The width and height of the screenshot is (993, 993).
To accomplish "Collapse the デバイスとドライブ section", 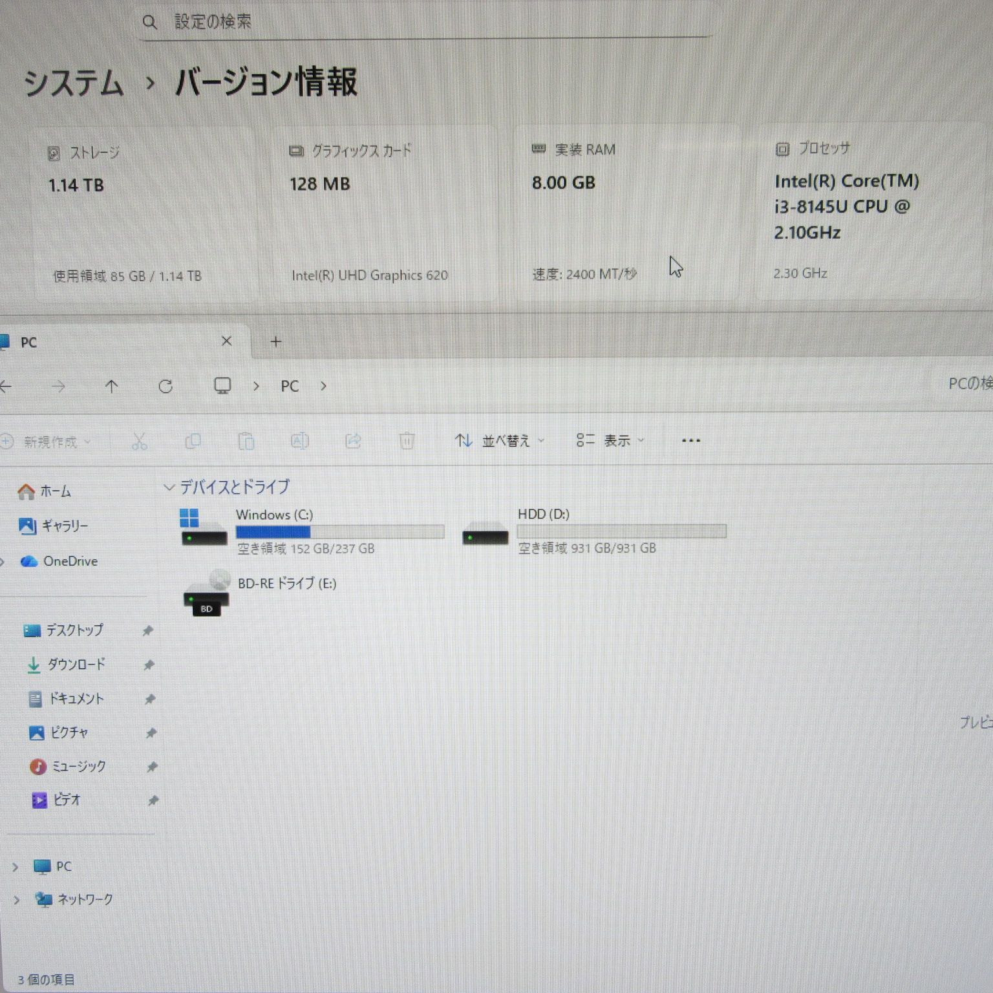I will [x=170, y=487].
